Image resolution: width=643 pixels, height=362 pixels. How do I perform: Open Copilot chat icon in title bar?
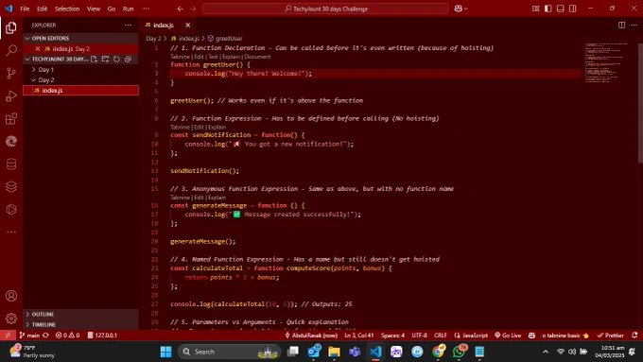click(461, 9)
